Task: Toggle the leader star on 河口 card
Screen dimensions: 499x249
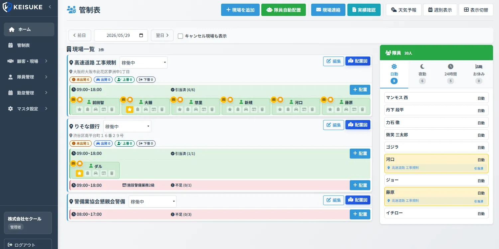Action: pyautogui.click(x=280, y=109)
